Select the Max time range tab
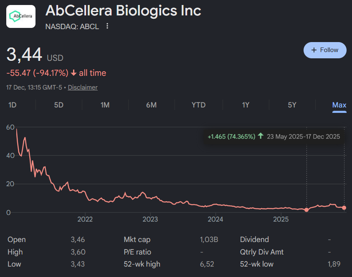The width and height of the screenshot is (352, 277). click(x=339, y=105)
